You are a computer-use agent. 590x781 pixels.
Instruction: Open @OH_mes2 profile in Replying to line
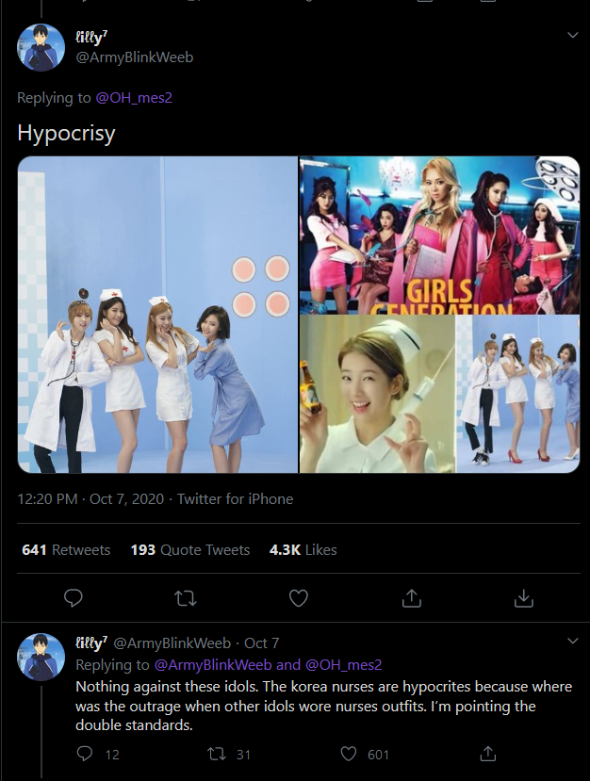(x=134, y=98)
